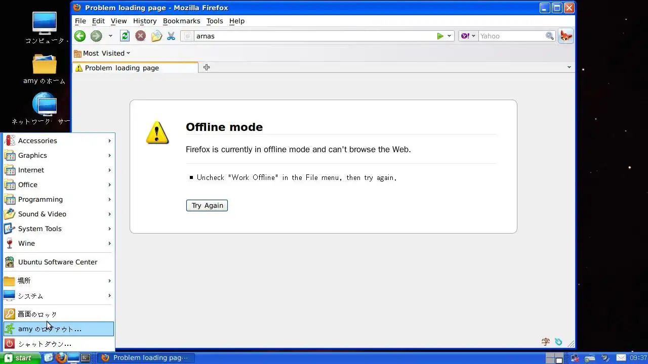Image resolution: width=648 pixels, height=364 pixels.
Task: Open the システム submenu
Action: (x=59, y=296)
